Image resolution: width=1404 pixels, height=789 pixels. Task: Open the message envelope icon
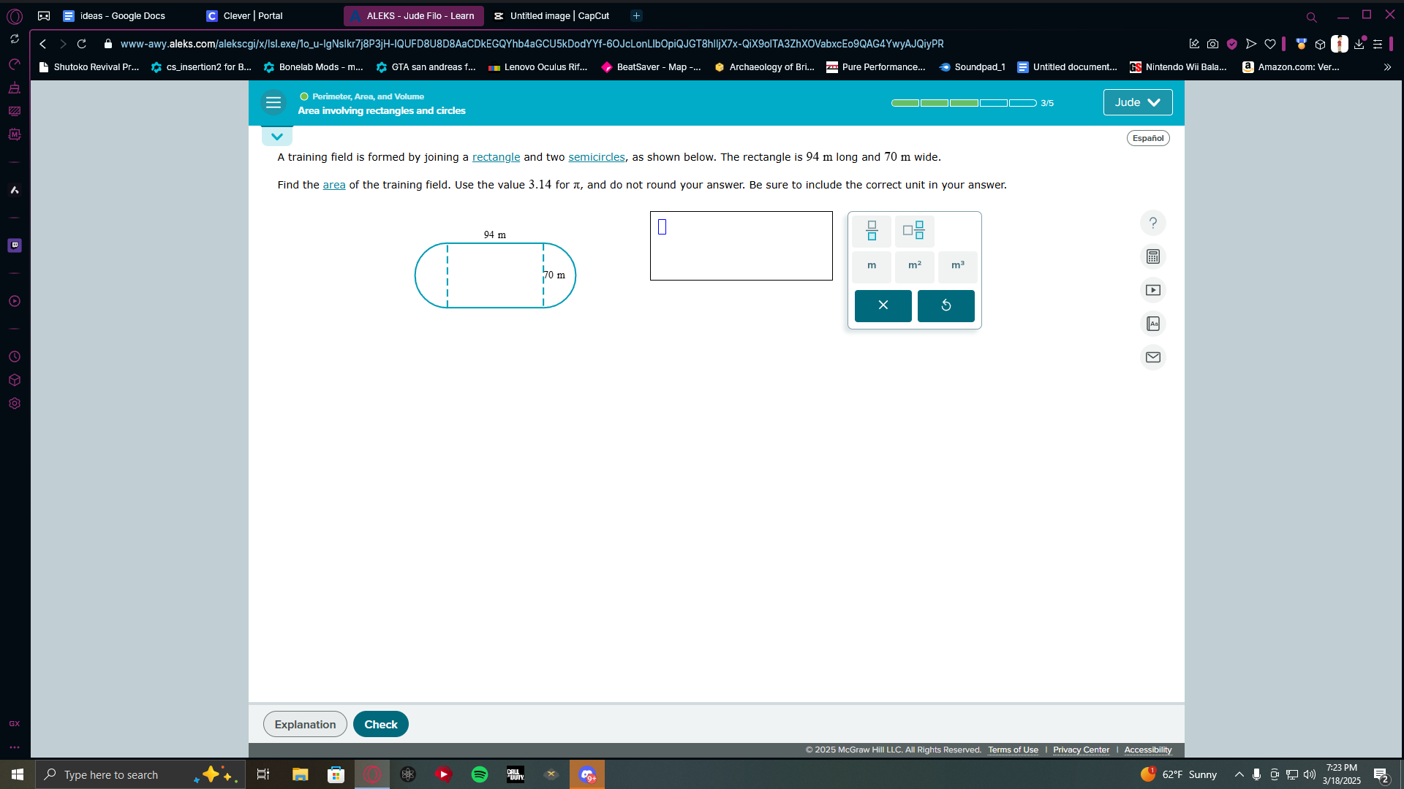point(1153,357)
